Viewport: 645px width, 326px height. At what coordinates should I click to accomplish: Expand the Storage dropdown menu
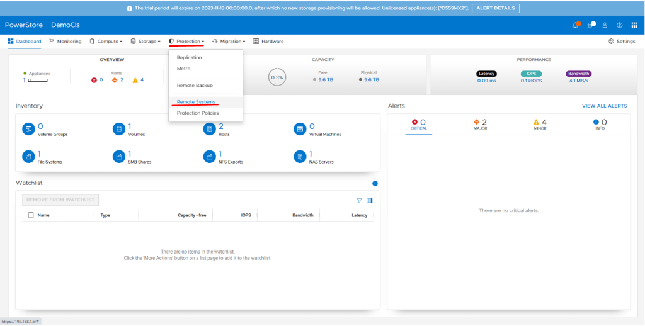pos(146,42)
